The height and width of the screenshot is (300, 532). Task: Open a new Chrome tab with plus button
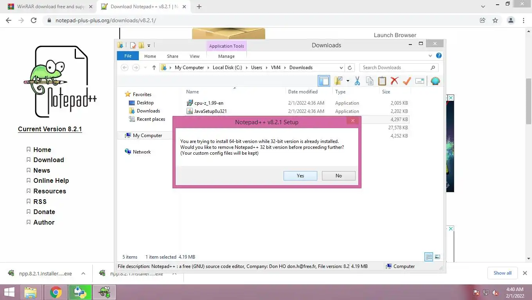point(199,7)
